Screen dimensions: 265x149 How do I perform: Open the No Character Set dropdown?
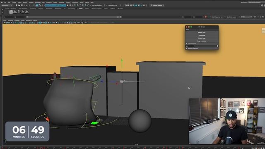pyautogui.click(x=218, y=17)
